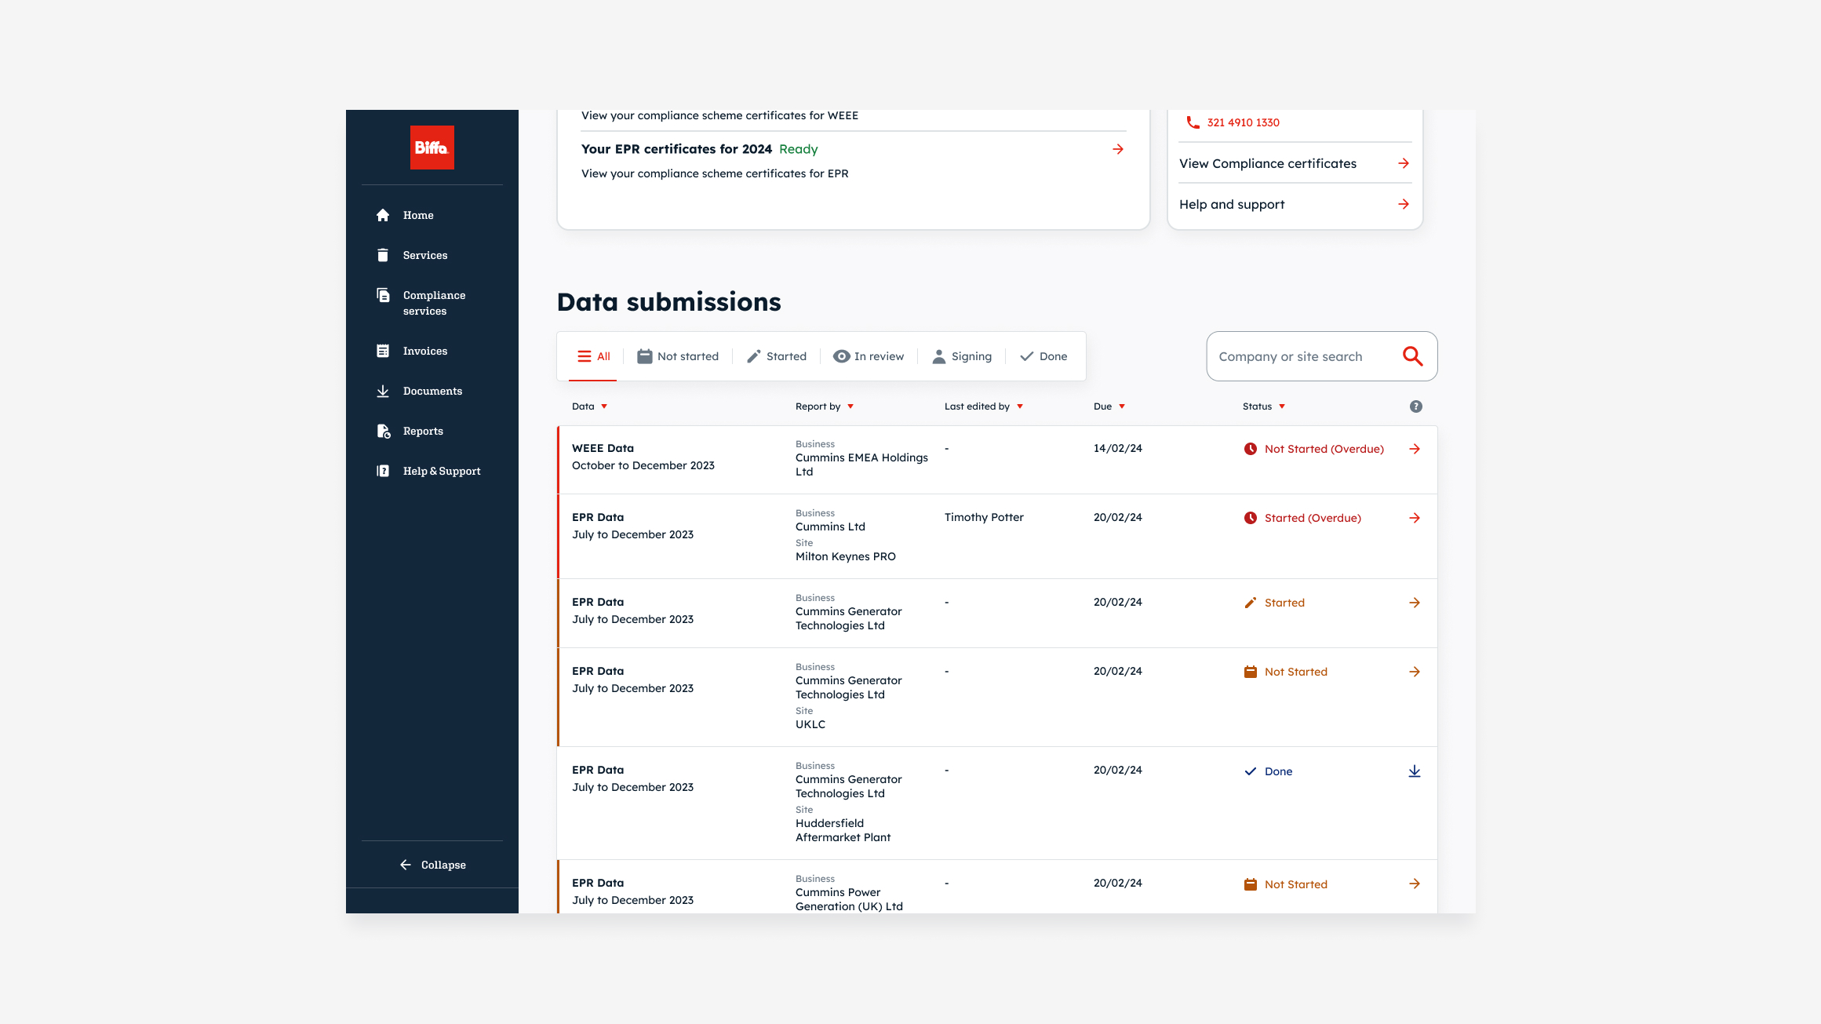The image size is (1821, 1024).
Task: Switch to the Signing filter
Action: coord(962,355)
